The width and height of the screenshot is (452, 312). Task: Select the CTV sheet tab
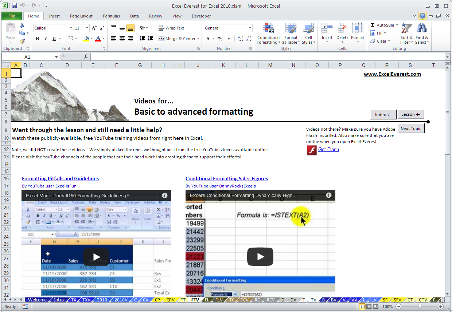click(423, 300)
